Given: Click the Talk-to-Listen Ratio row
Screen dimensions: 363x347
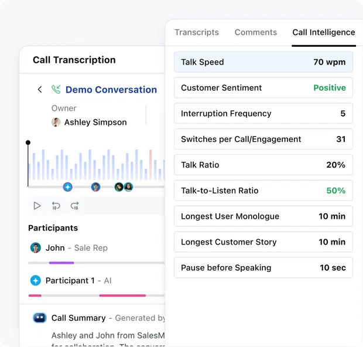Looking at the screenshot, I should (263, 190).
